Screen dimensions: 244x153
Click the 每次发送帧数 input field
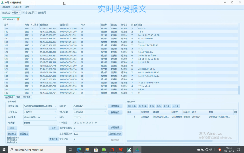(x=90, y=128)
